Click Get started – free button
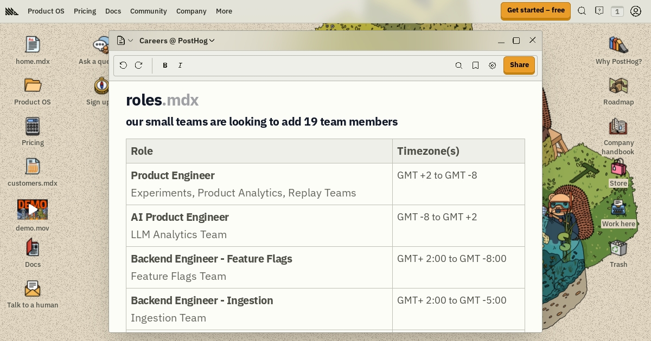The height and width of the screenshot is (341, 651). click(x=535, y=10)
